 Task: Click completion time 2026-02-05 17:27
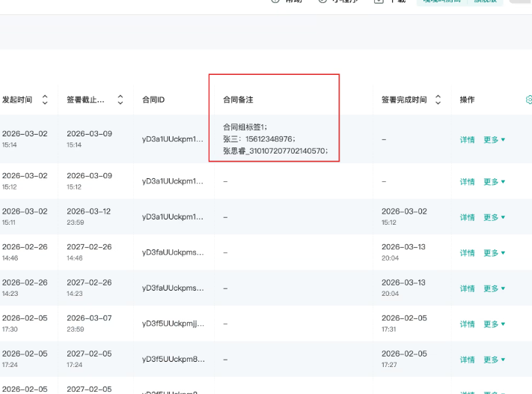404,359
